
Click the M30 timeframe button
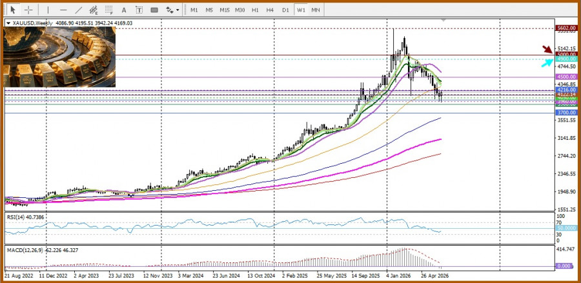click(240, 10)
